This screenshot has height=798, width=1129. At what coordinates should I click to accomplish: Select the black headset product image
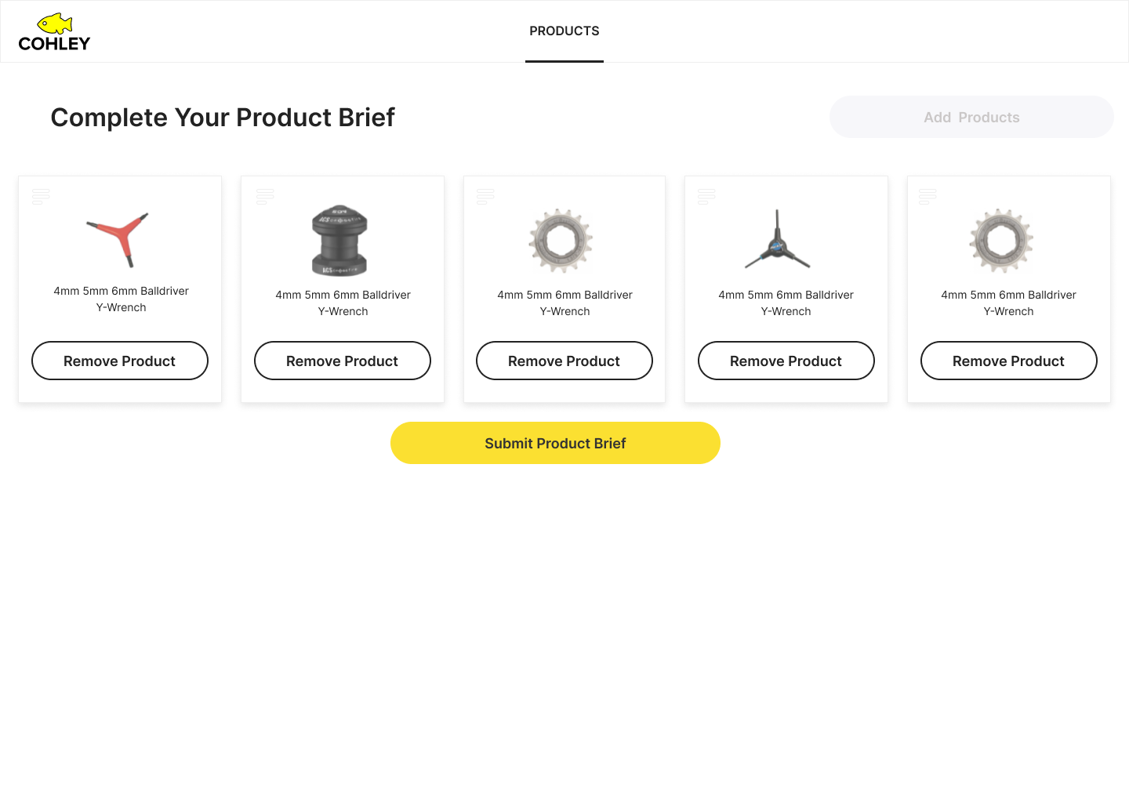click(339, 241)
